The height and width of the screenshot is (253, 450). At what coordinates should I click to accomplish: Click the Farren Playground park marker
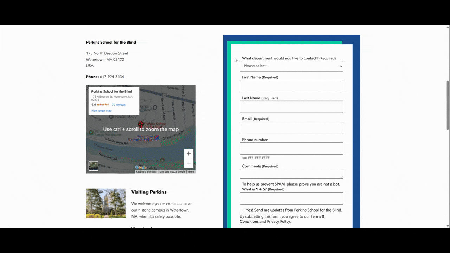coord(91,132)
